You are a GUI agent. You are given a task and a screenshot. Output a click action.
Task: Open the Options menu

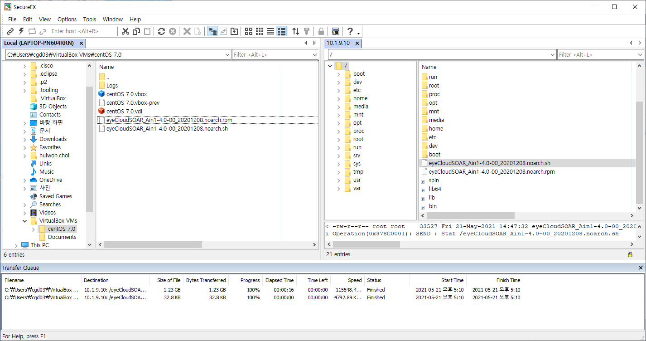pyautogui.click(x=67, y=19)
